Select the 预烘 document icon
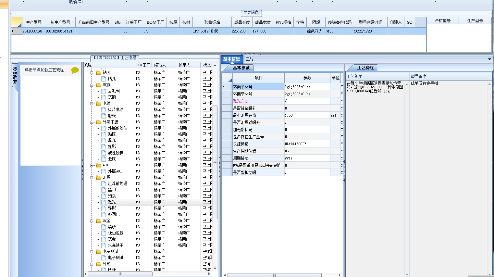This screenshot has width=494, height=277. [x=104, y=196]
